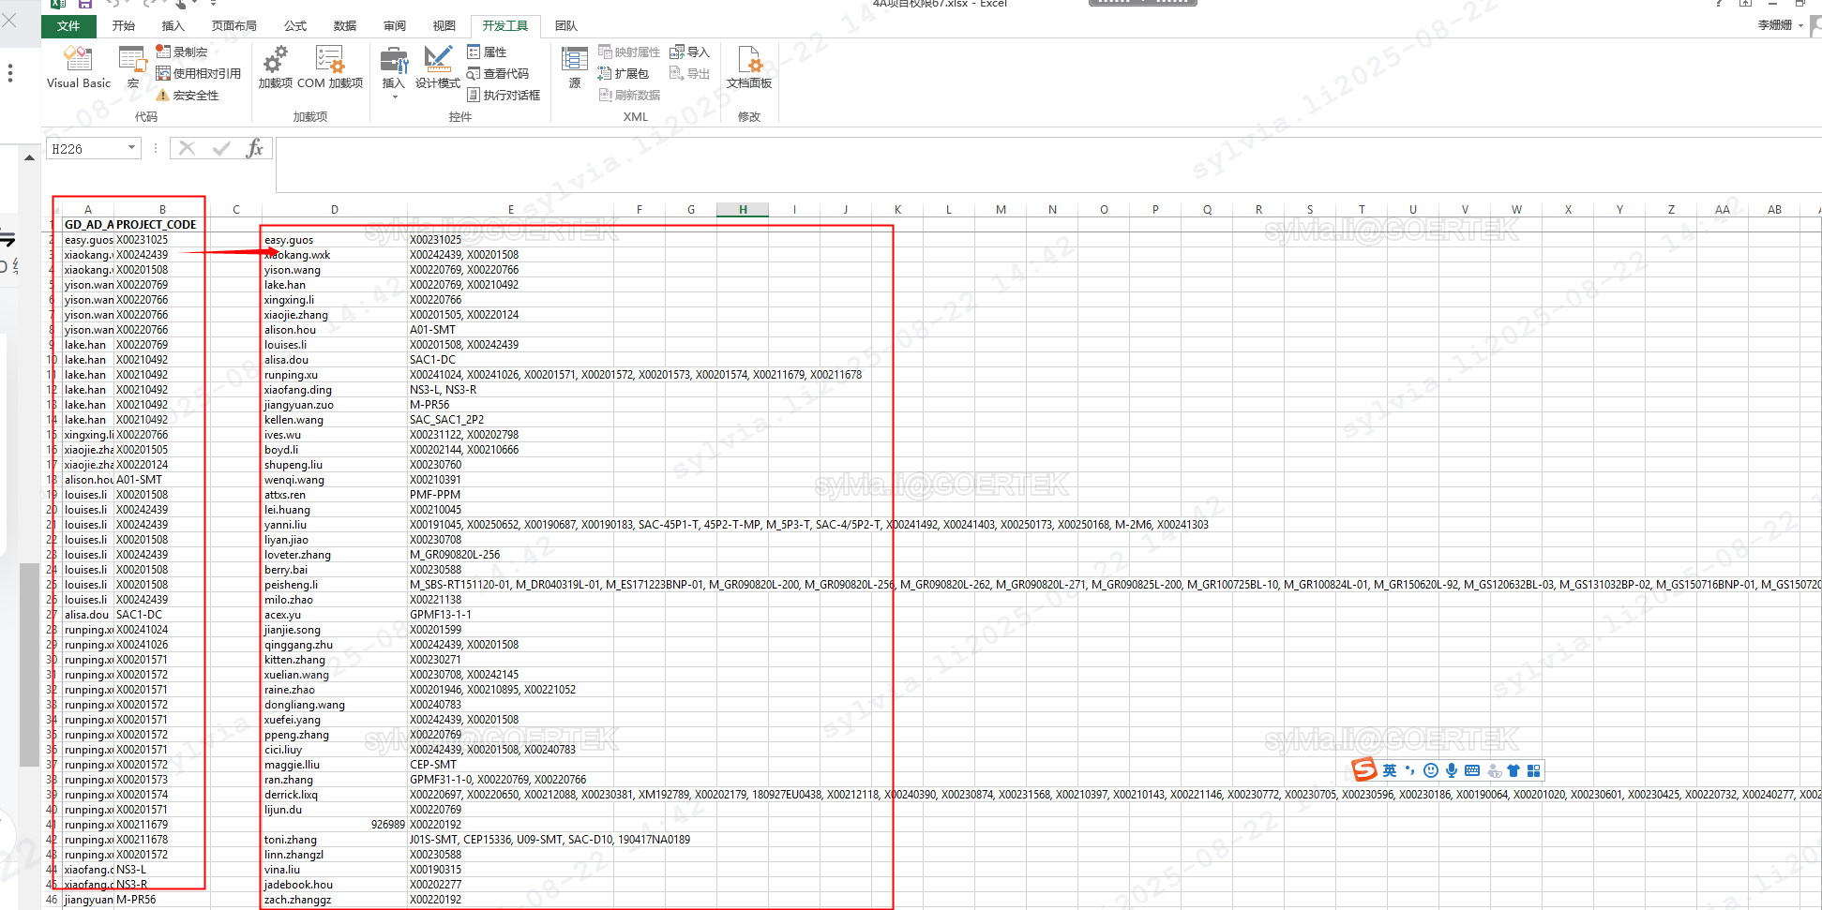Select column D header
The height and width of the screenshot is (910, 1822).
[335, 210]
